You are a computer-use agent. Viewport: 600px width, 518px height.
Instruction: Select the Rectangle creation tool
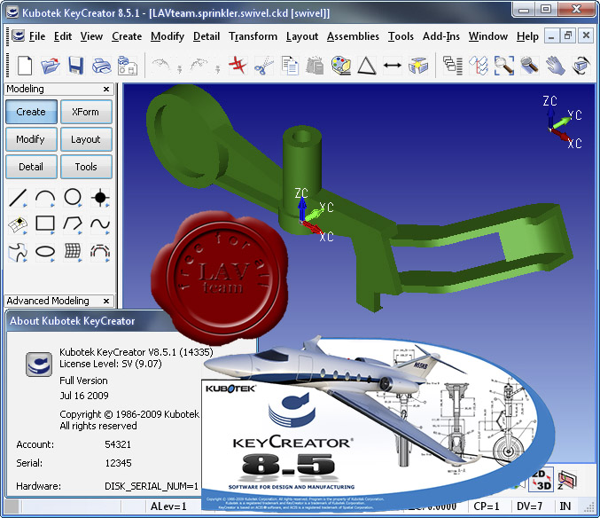45,224
